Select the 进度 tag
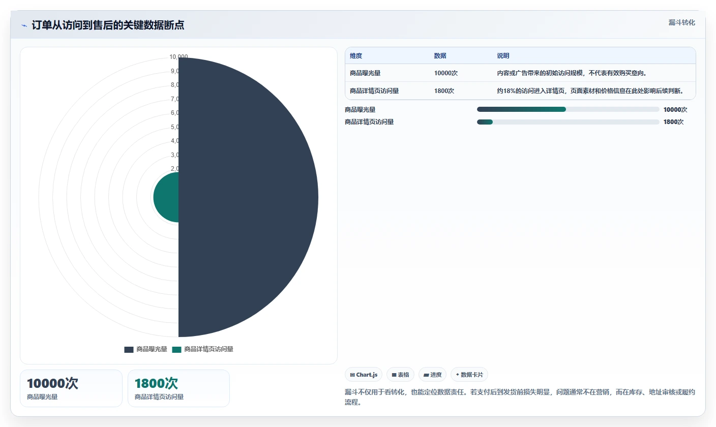Screen dimensions: 716x427 click(x=432, y=375)
